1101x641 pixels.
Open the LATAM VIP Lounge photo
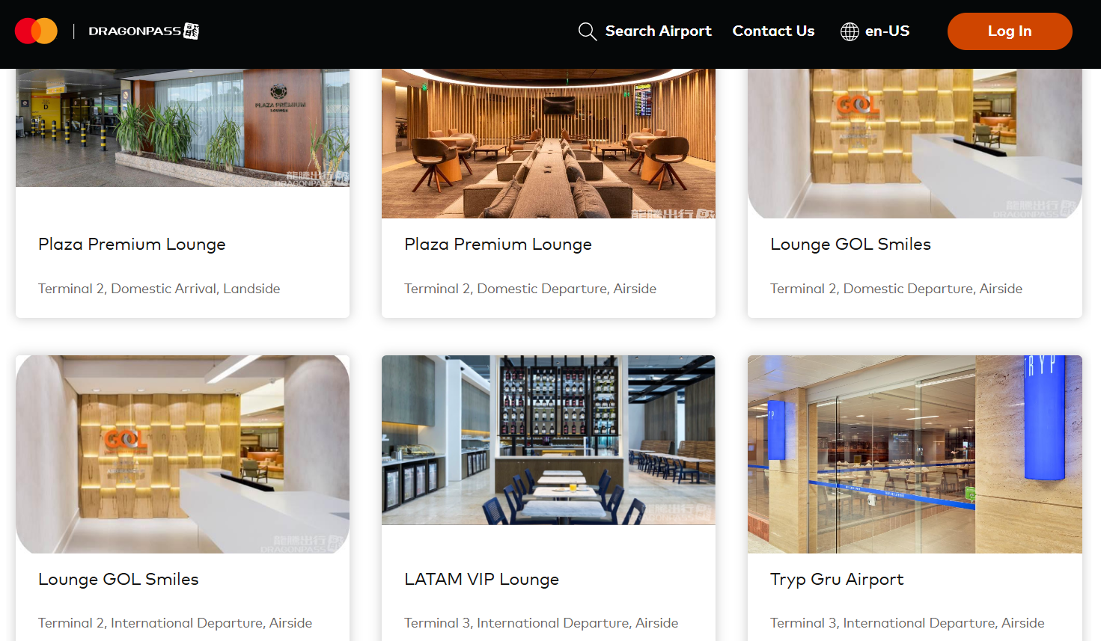click(x=549, y=440)
